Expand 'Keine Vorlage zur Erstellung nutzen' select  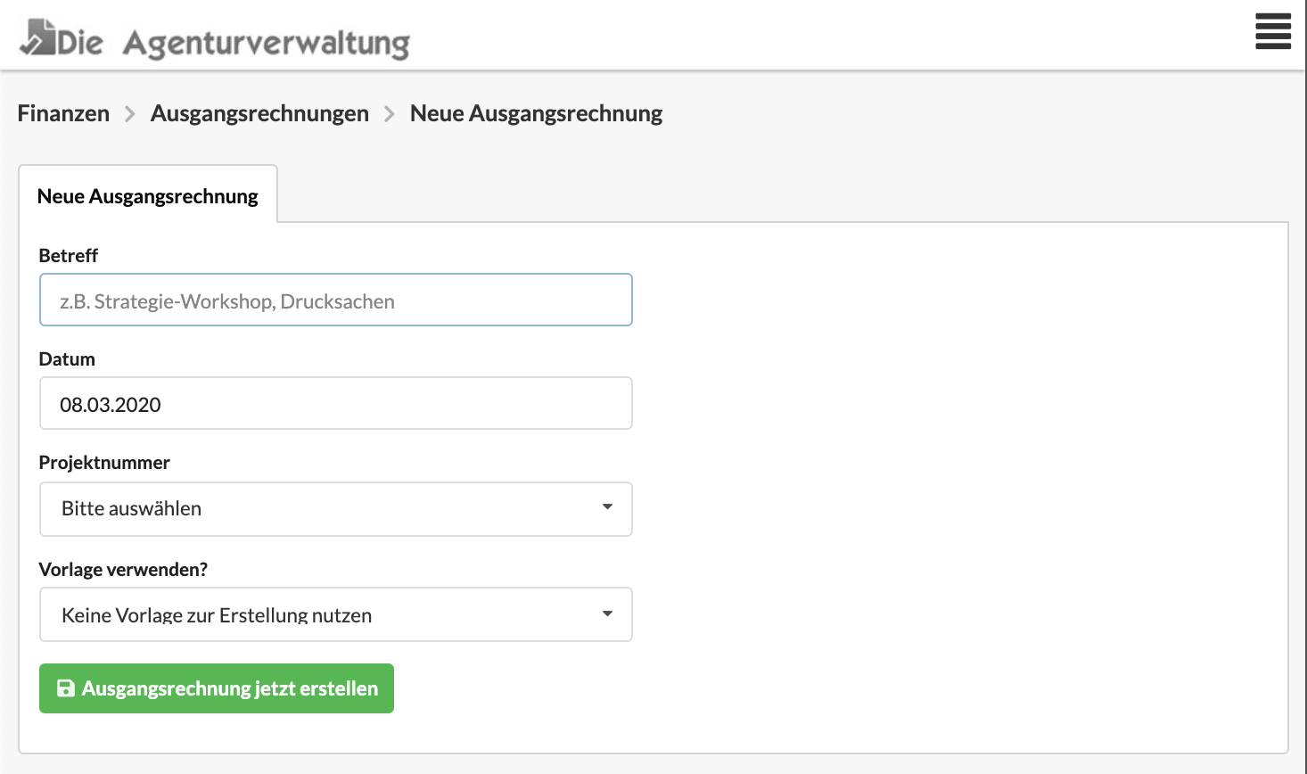[335, 614]
